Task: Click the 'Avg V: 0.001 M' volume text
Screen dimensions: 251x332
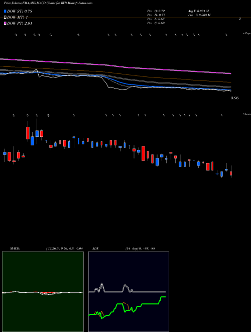Action: pyautogui.click(x=198, y=11)
